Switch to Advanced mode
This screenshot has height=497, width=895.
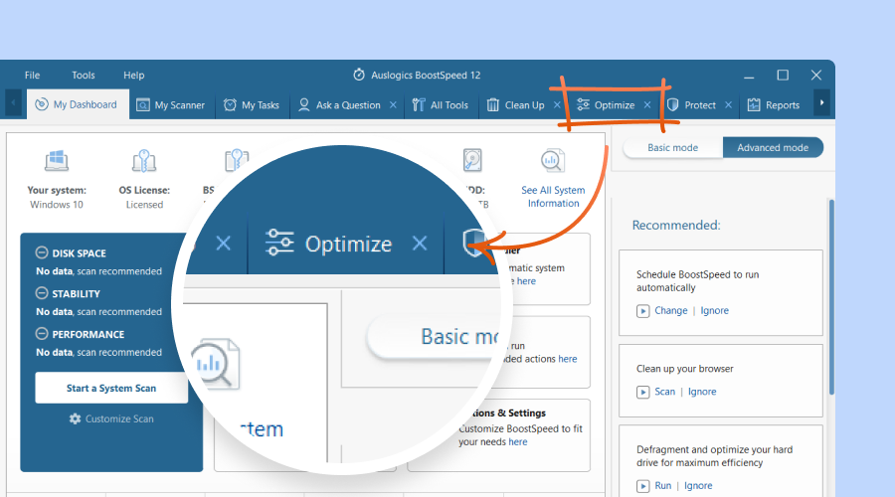[x=773, y=148]
